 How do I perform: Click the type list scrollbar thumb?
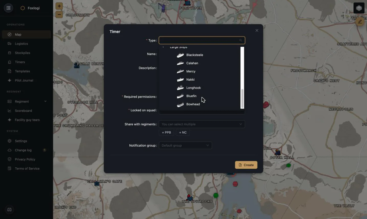tap(242, 98)
